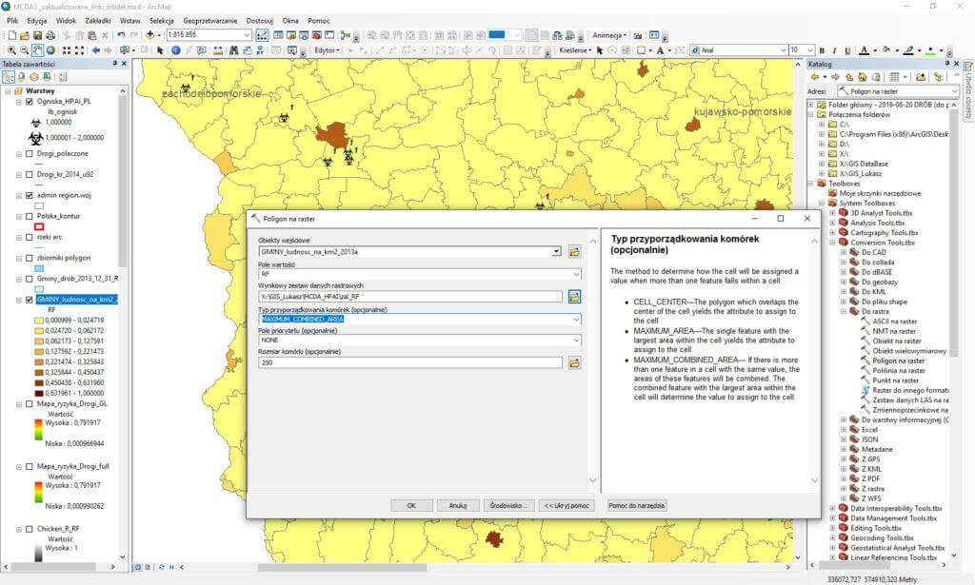
Task: Open the Edycja menu
Action: click(37, 21)
